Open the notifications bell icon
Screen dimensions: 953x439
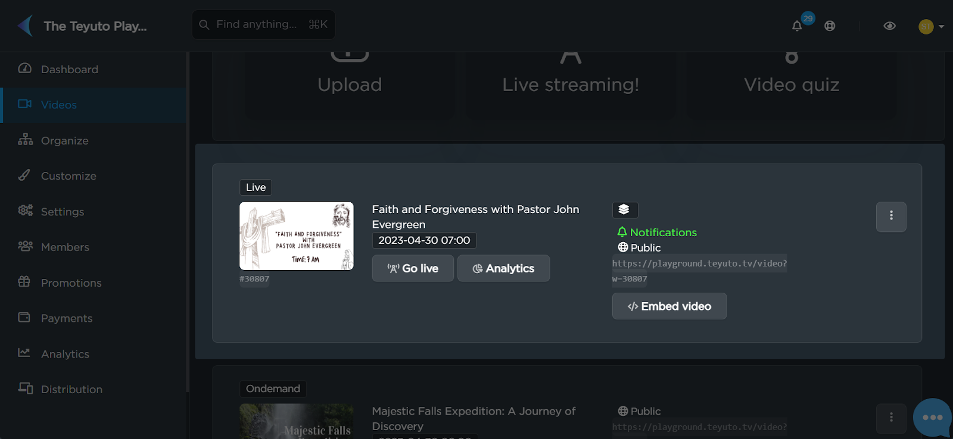tap(797, 26)
